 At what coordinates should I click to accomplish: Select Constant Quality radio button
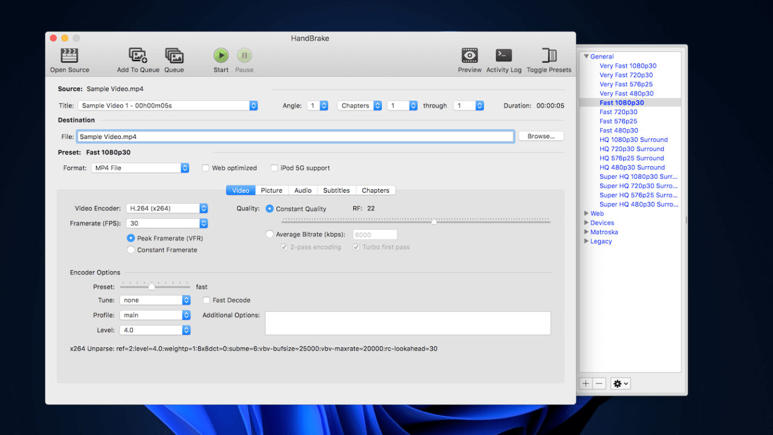[270, 208]
